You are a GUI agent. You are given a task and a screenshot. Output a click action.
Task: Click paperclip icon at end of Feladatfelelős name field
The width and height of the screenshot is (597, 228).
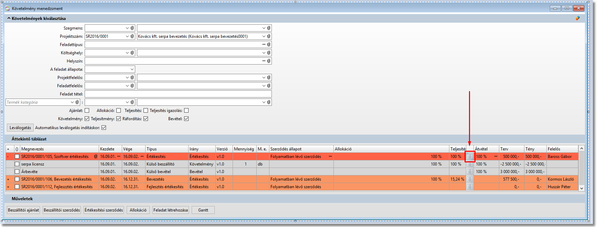(x=269, y=86)
